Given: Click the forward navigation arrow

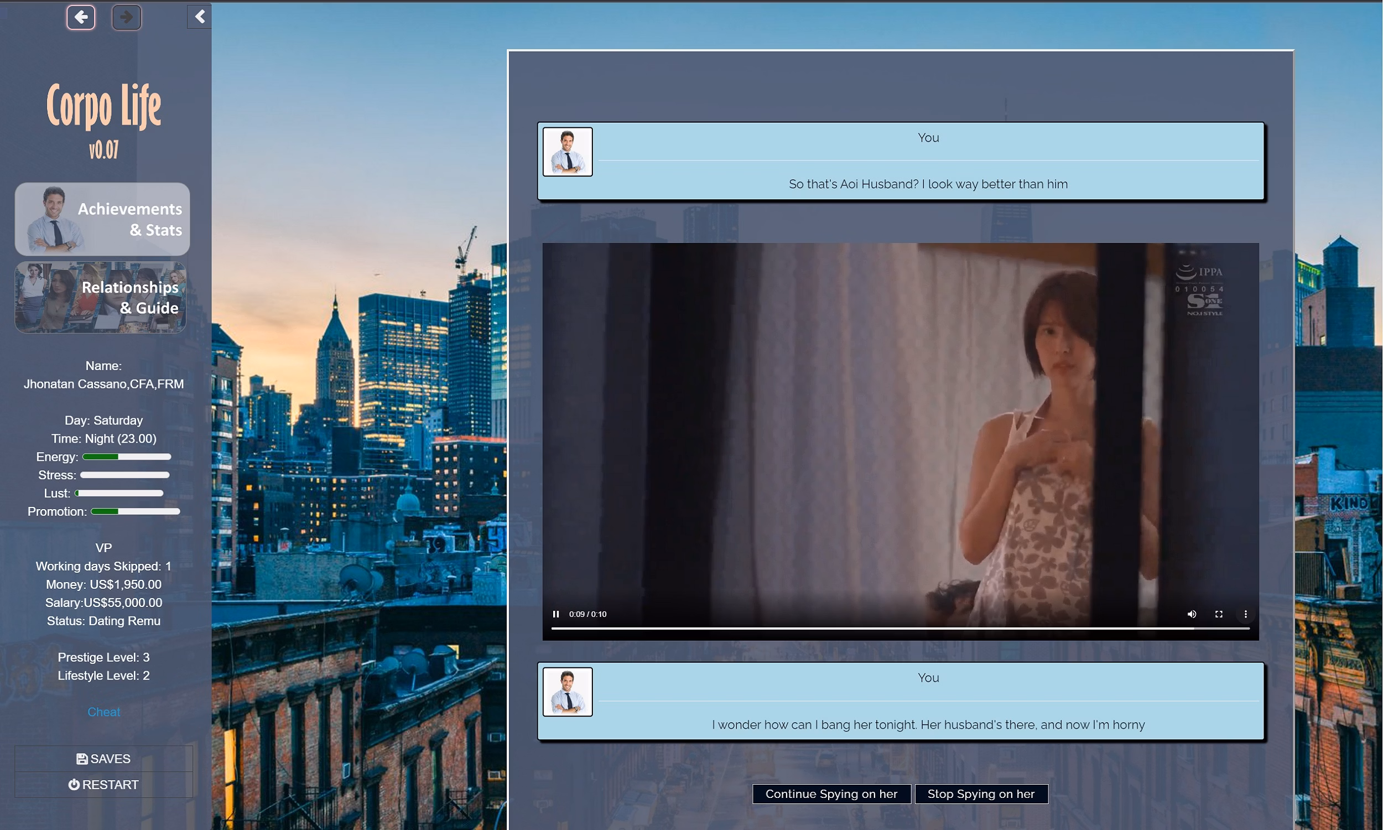Looking at the screenshot, I should point(126,17).
